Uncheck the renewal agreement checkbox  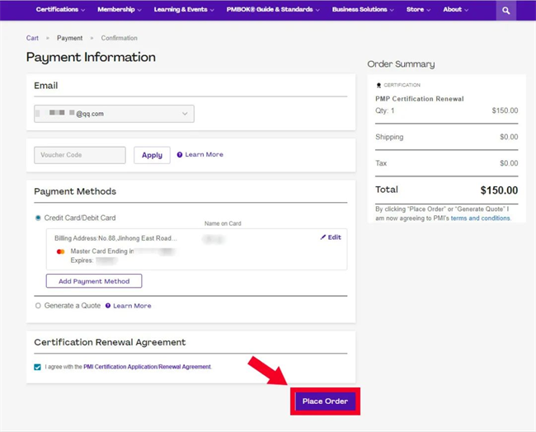tap(38, 367)
